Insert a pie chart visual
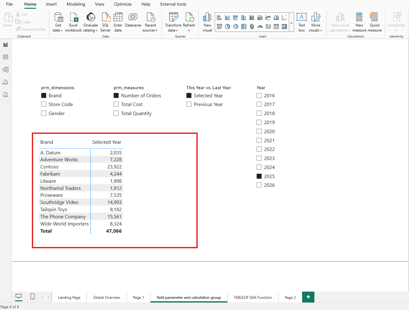Image resolution: width=409 pixels, height=310 pixels. pyautogui.click(x=228, y=27)
